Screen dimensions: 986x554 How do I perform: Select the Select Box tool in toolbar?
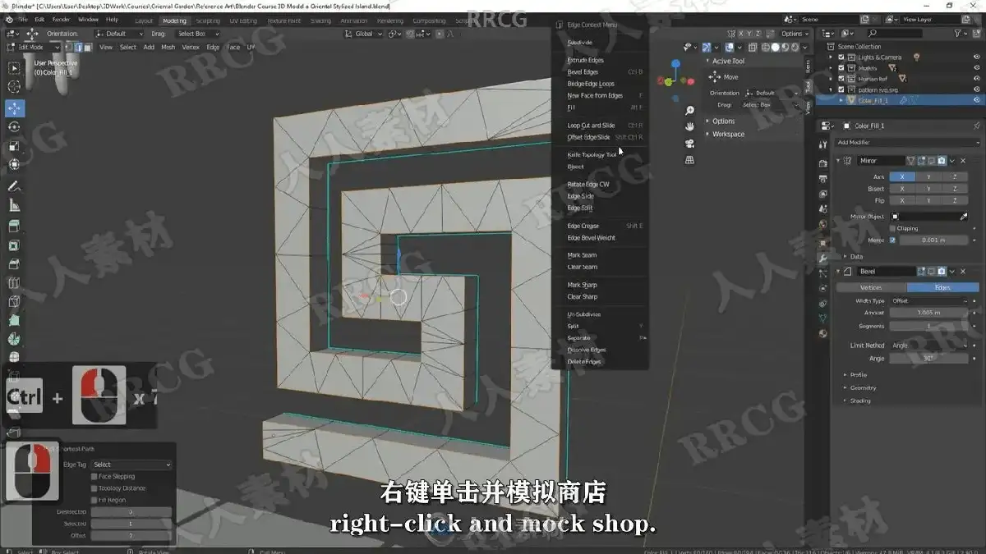pyautogui.click(x=15, y=69)
